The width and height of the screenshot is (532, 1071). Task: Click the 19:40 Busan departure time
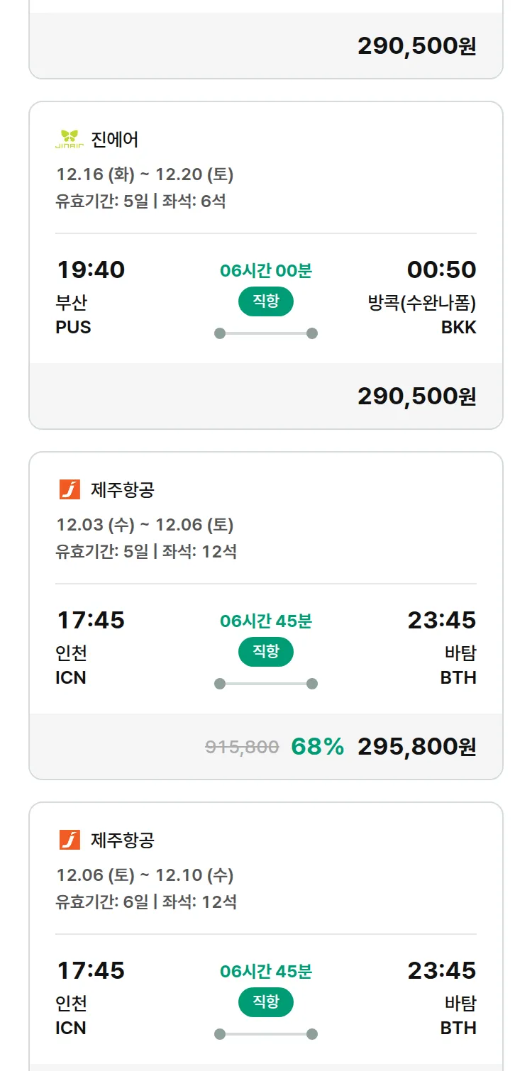[x=91, y=270]
